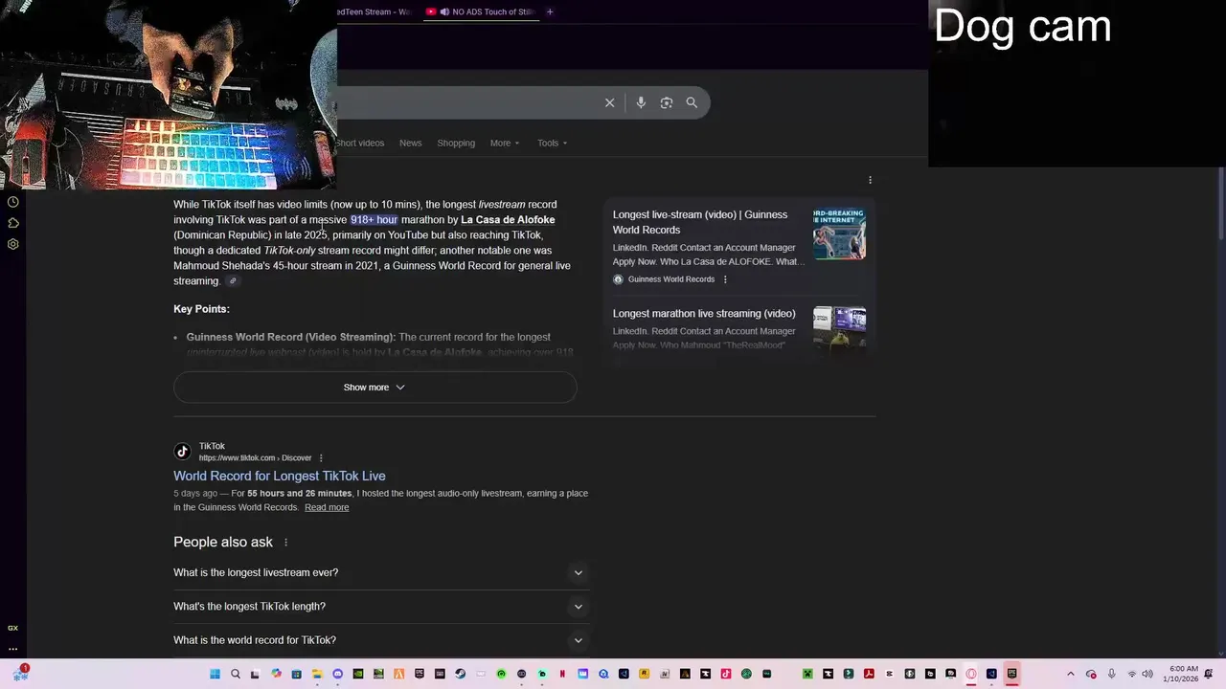The height and width of the screenshot is (689, 1226).
Task: Open network and volume quick settings
Action: pos(1142,674)
